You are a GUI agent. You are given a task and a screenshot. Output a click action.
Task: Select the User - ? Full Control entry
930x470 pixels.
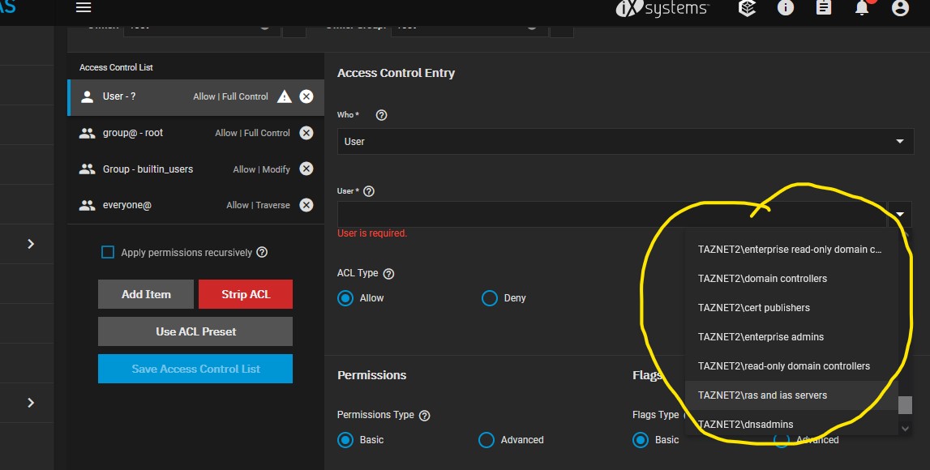(195, 97)
